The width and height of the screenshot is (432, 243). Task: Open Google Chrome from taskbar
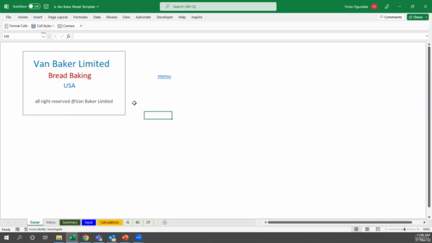click(x=86, y=238)
